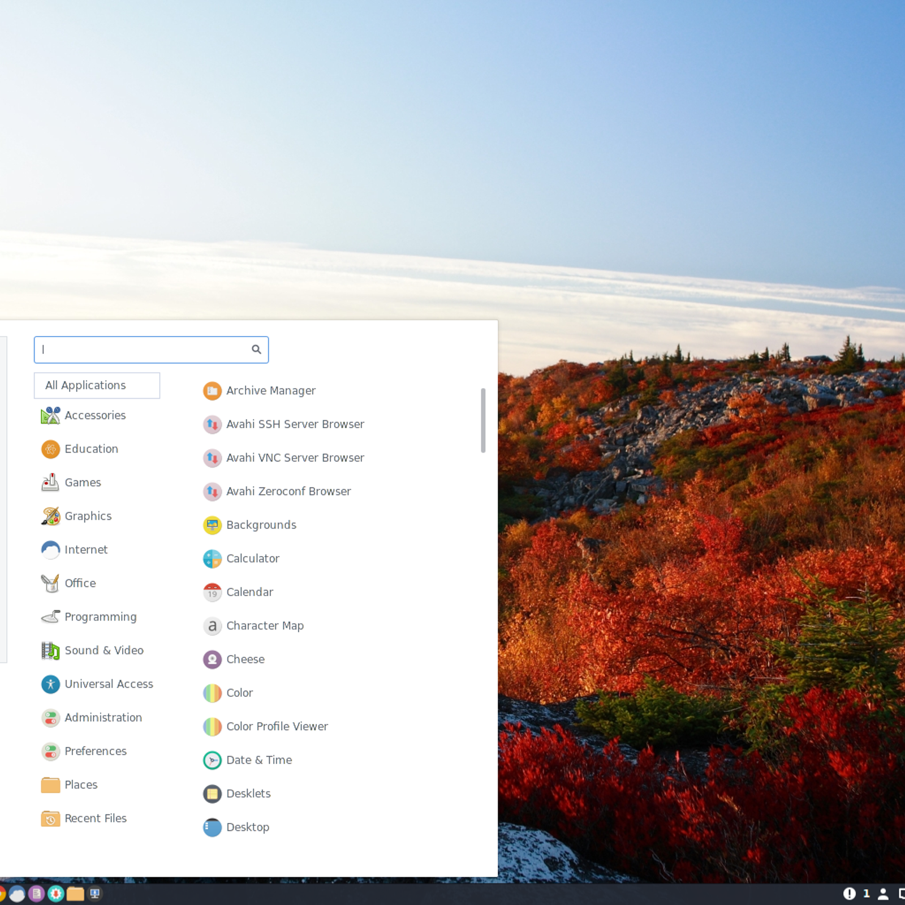Browse the Internet category

[x=85, y=550]
